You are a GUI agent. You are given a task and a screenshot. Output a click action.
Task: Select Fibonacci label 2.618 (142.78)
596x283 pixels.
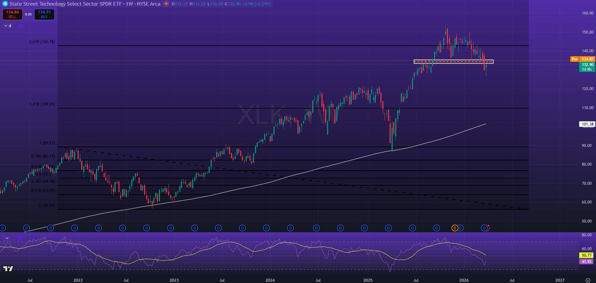(42, 42)
